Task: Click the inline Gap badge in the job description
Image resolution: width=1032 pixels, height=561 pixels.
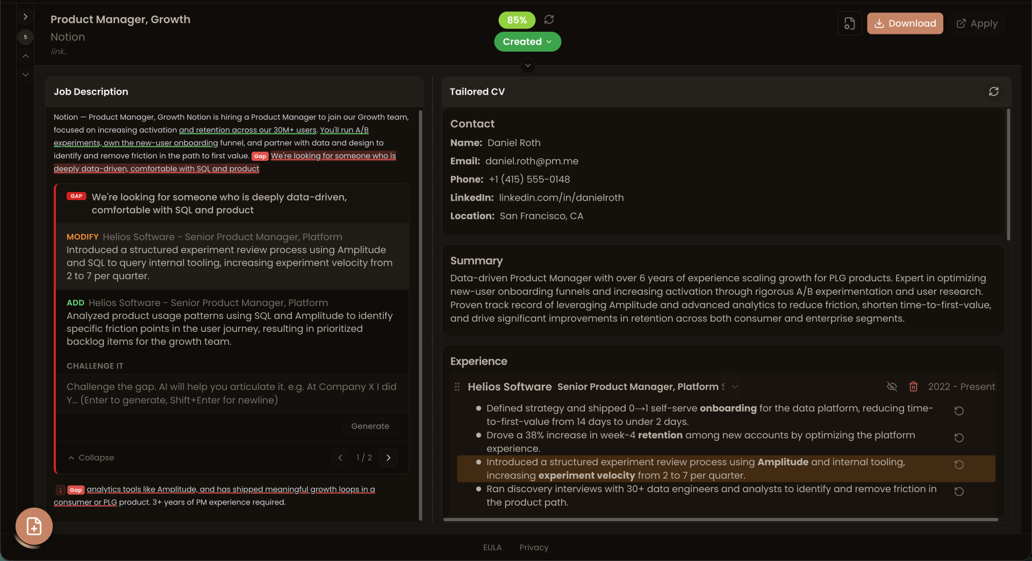Action: pyautogui.click(x=260, y=156)
